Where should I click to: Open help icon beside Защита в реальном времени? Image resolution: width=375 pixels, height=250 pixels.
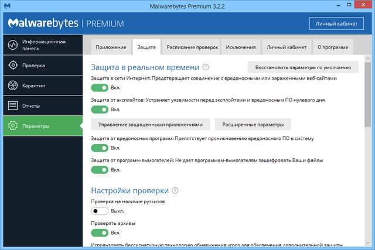[x=206, y=67]
